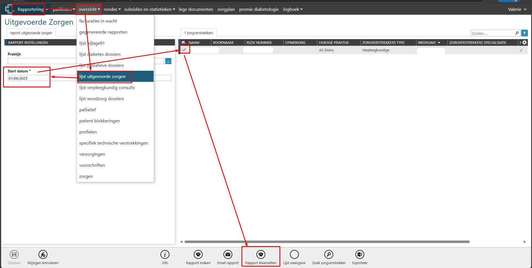This screenshot has height=268, width=532.
Task: Click the magnifier icon in Zoeken field
Action: pyautogui.click(x=517, y=33)
